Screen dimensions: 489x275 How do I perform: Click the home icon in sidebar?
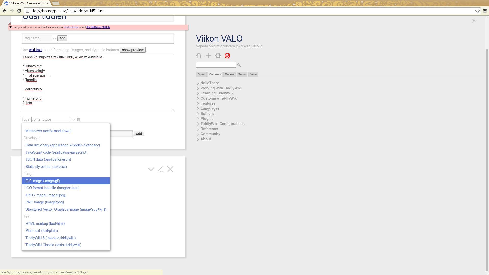pos(199,56)
